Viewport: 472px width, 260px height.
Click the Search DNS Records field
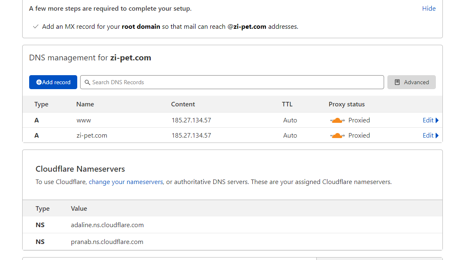[232, 82]
